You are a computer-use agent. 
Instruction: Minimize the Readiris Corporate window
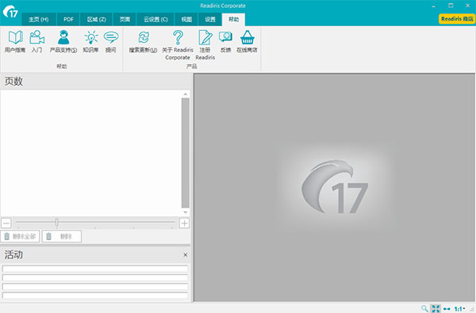pyautogui.click(x=433, y=6)
